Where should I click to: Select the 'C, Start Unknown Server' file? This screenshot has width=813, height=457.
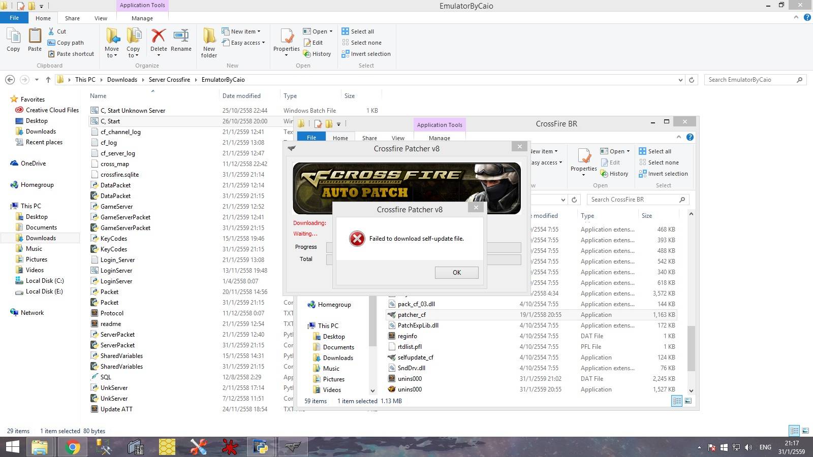(x=133, y=110)
